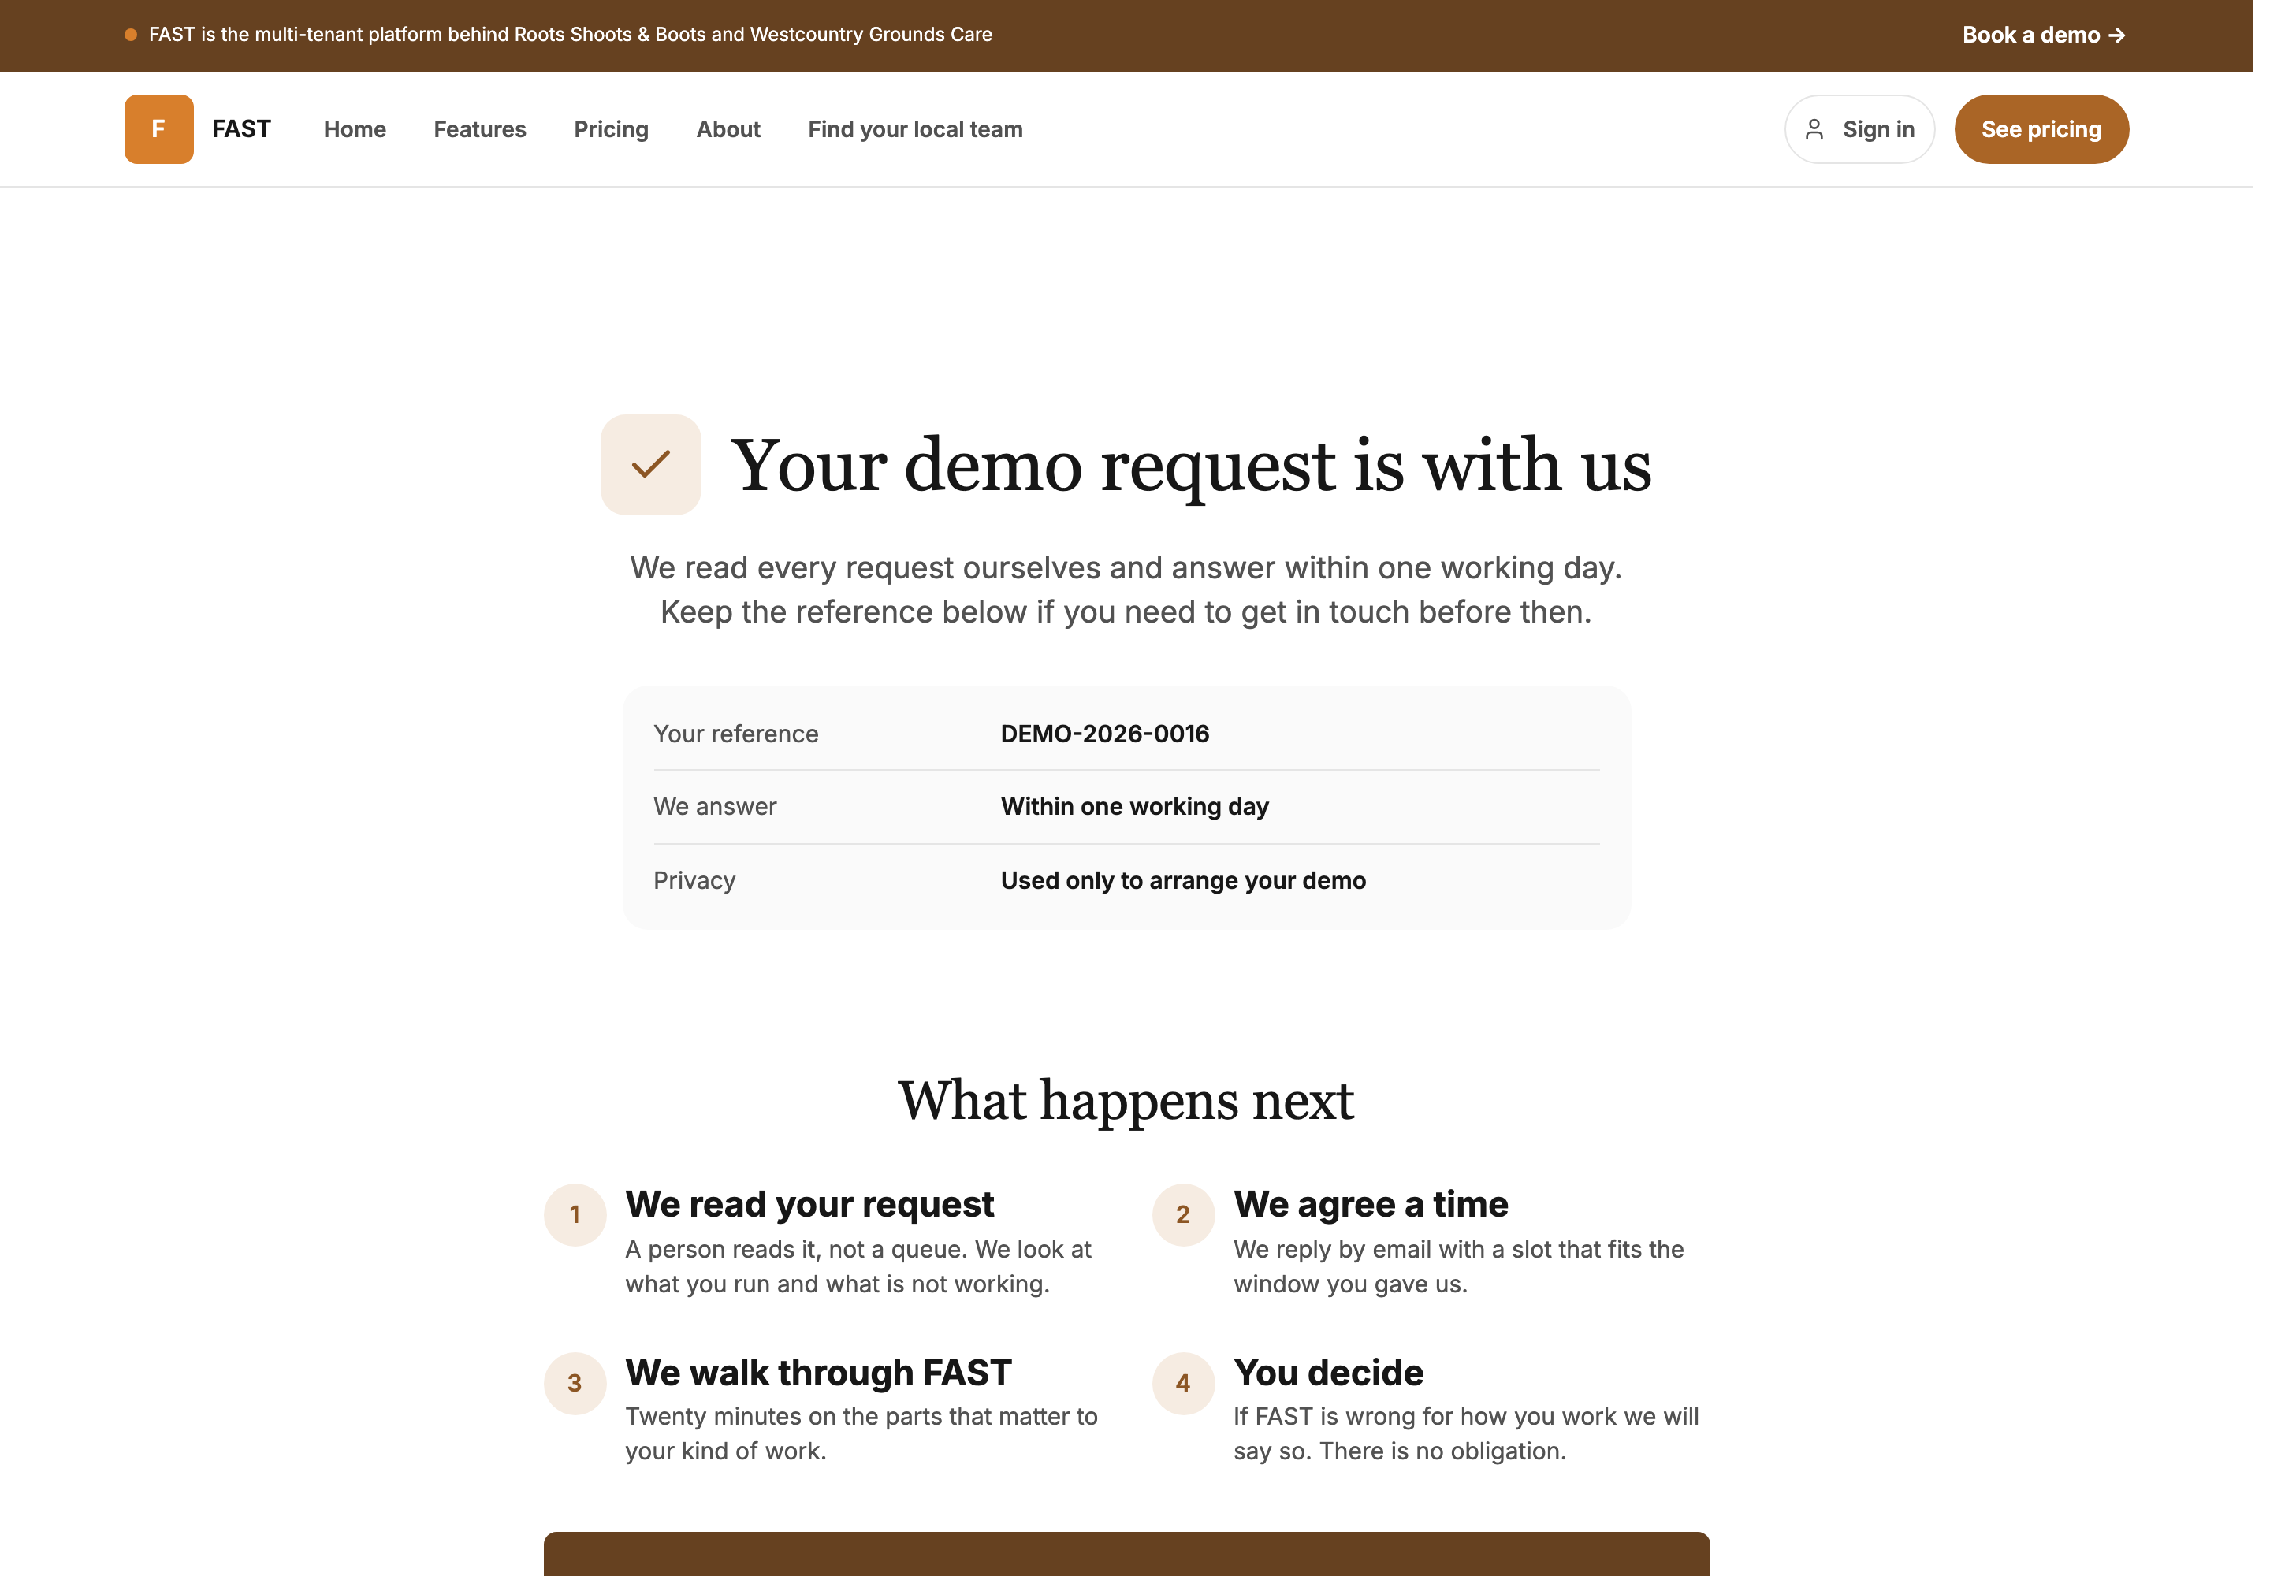
Task: Click the orange F logo icon
Action: [x=159, y=129]
